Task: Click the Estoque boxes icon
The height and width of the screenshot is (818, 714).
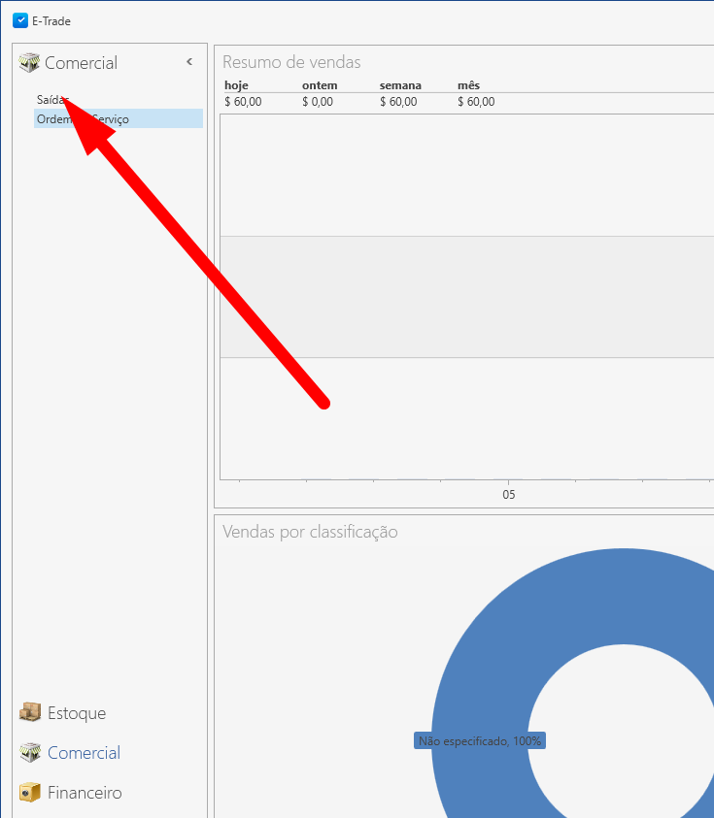Action: [30, 712]
